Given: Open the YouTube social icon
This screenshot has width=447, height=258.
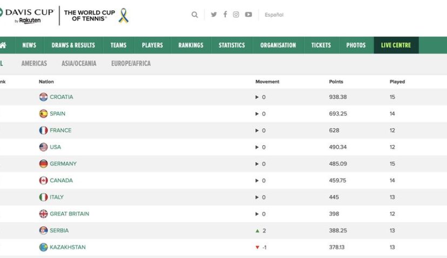Looking at the screenshot, I should click(x=249, y=15).
